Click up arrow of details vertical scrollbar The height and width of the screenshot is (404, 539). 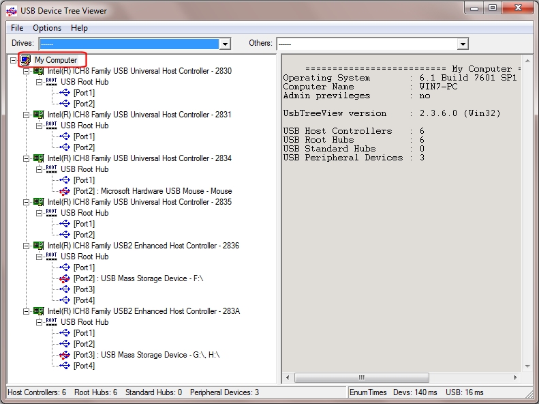[x=527, y=61]
